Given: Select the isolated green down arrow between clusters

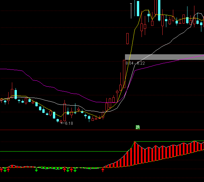Looking at the screenshot, I should coord(36,170).
